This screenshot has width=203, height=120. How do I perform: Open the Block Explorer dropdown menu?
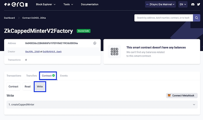47,5
